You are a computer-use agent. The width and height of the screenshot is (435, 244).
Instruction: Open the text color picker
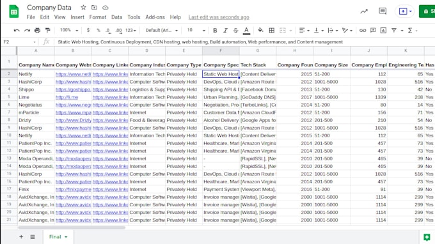246,31
